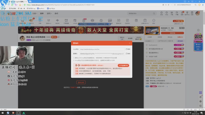Screen dimensions: 205x115
Task: Open the 消息 notification bell
Action: (182, 13)
